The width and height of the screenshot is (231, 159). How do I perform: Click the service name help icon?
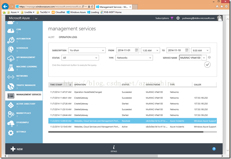click(209, 58)
